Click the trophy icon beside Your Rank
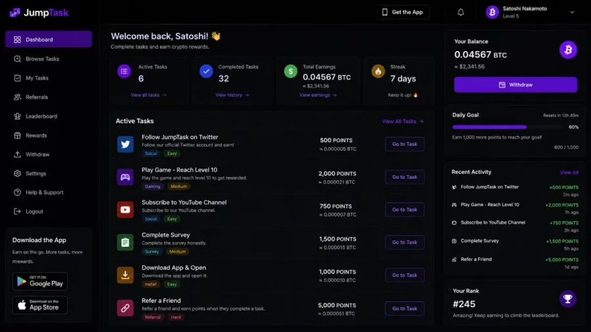The image size is (591, 332). pyautogui.click(x=567, y=299)
